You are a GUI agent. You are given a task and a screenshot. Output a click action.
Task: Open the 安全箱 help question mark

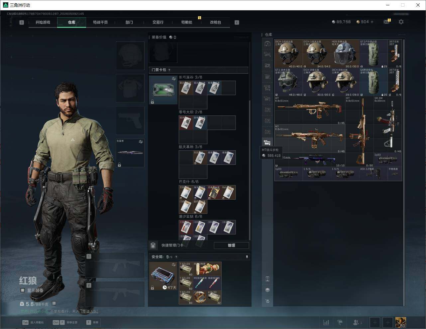[x=176, y=257]
